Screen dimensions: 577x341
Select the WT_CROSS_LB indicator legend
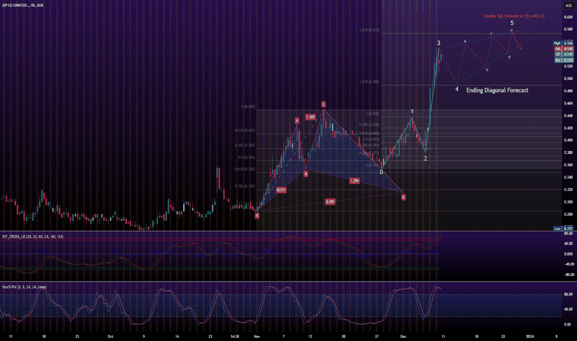pyautogui.click(x=33, y=236)
